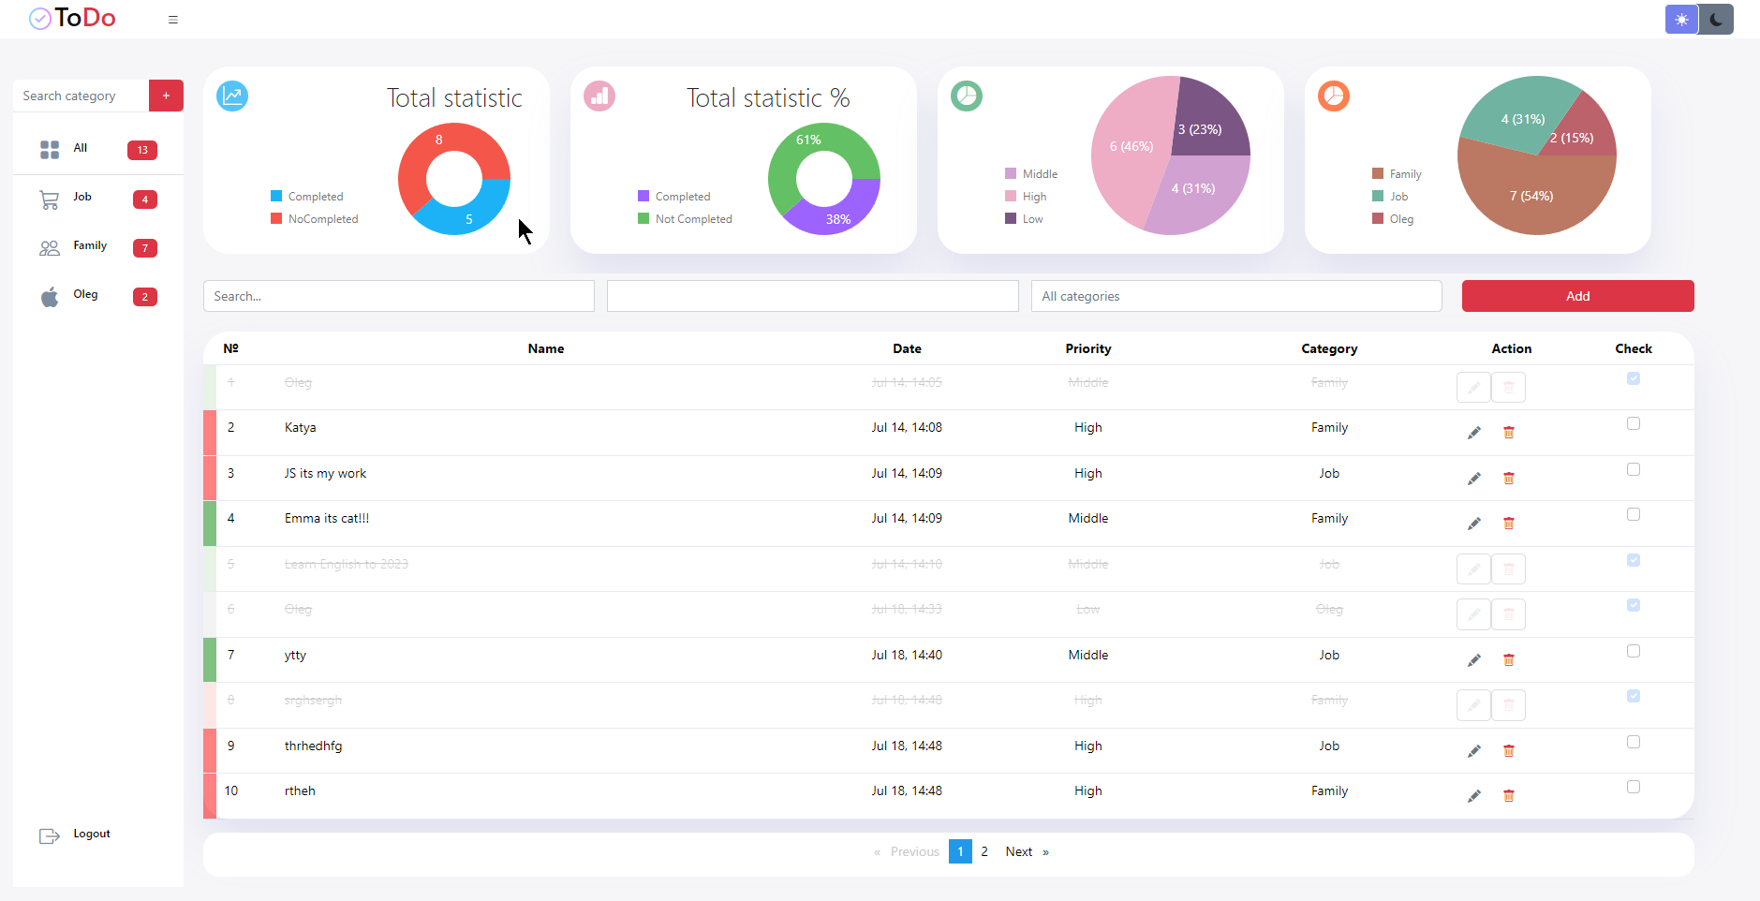
Task: Open the All categories dropdown
Action: (x=1236, y=296)
